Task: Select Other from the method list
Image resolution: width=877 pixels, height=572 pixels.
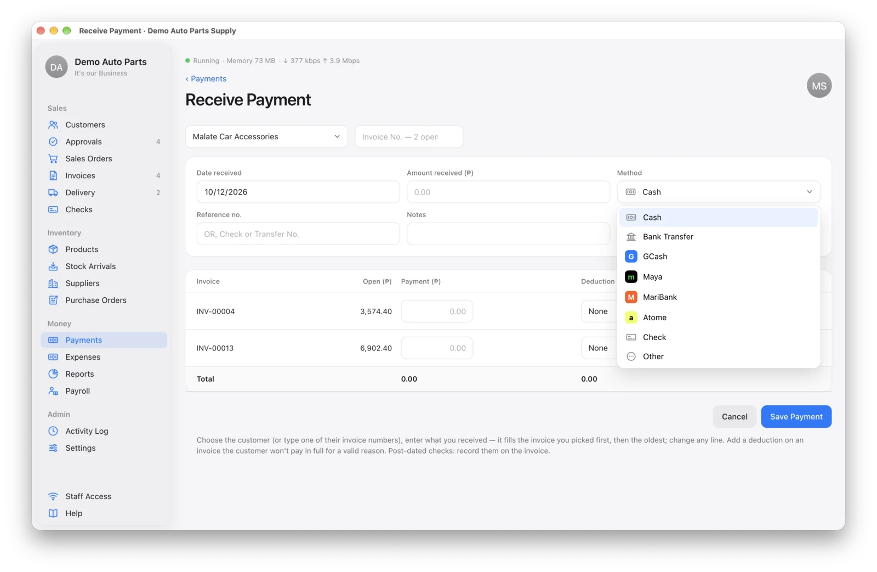Action: point(719,356)
